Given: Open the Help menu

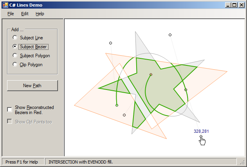Looking at the screenshot, I should coord(40,14).
